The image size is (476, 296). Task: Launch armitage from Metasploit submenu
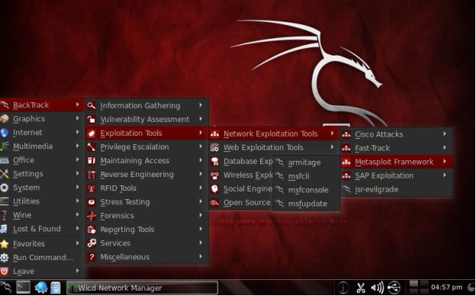pyautogui.click(x=307, y=162)
